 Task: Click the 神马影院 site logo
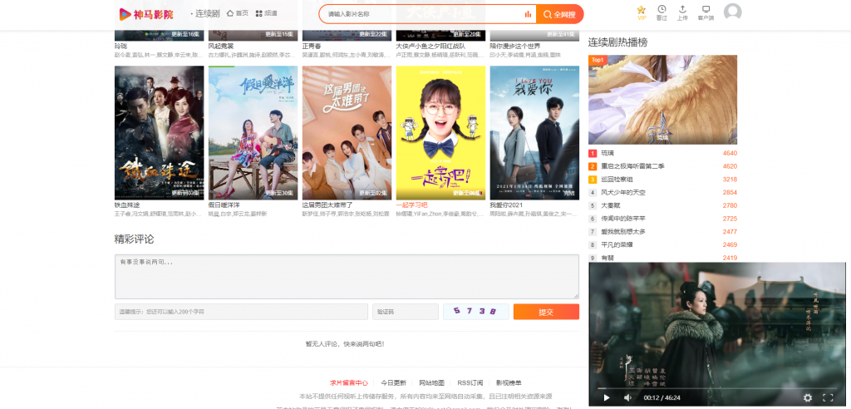tap(146, 14)
